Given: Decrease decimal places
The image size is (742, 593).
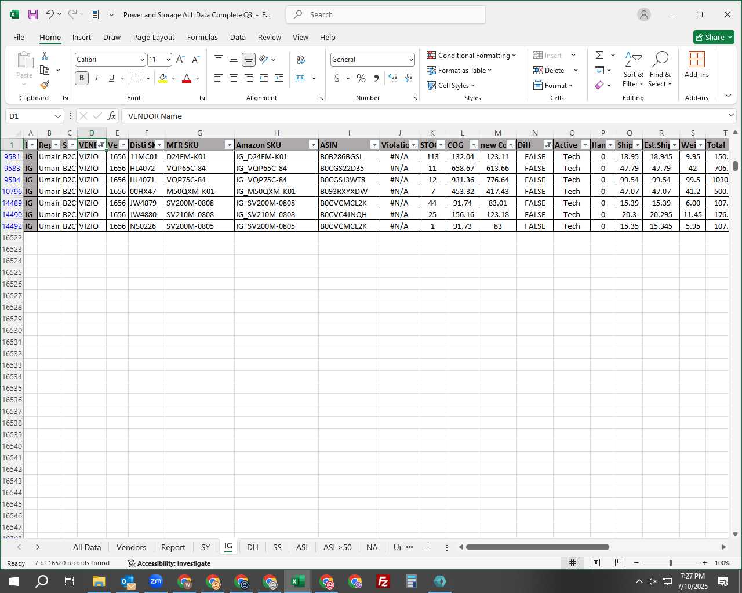Looking at the screenshot, I should tap(408, 78).
